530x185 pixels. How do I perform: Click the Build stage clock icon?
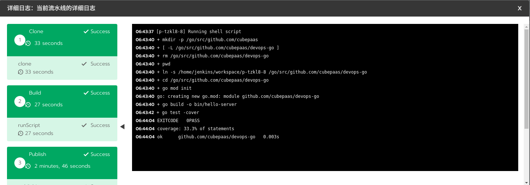pos(28,105)
